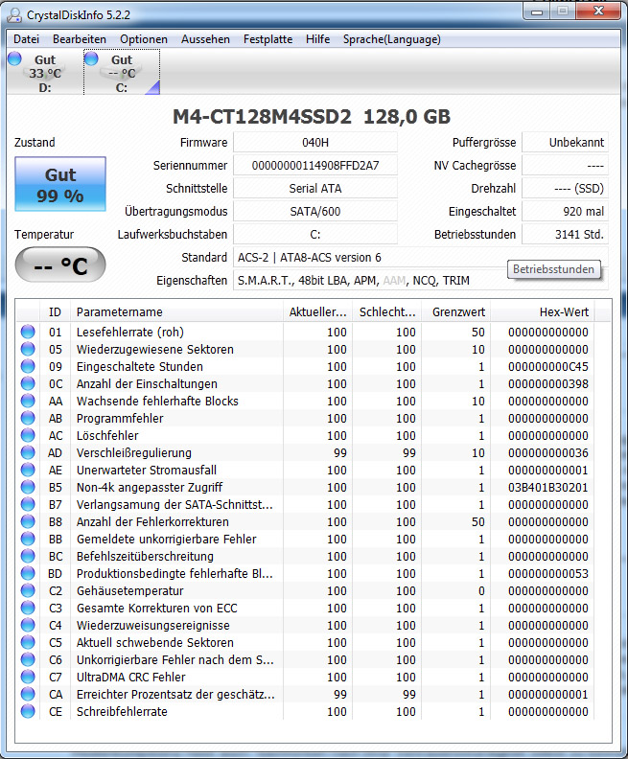The width and height of the screenshot is (628, 759).
Task: Switch to drive D: tab showing 33 °C
Action: [x=44, y=73]
